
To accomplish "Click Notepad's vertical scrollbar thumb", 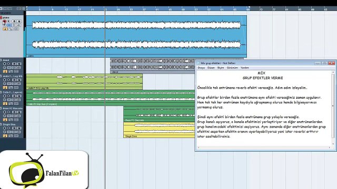I will point(333,106).
